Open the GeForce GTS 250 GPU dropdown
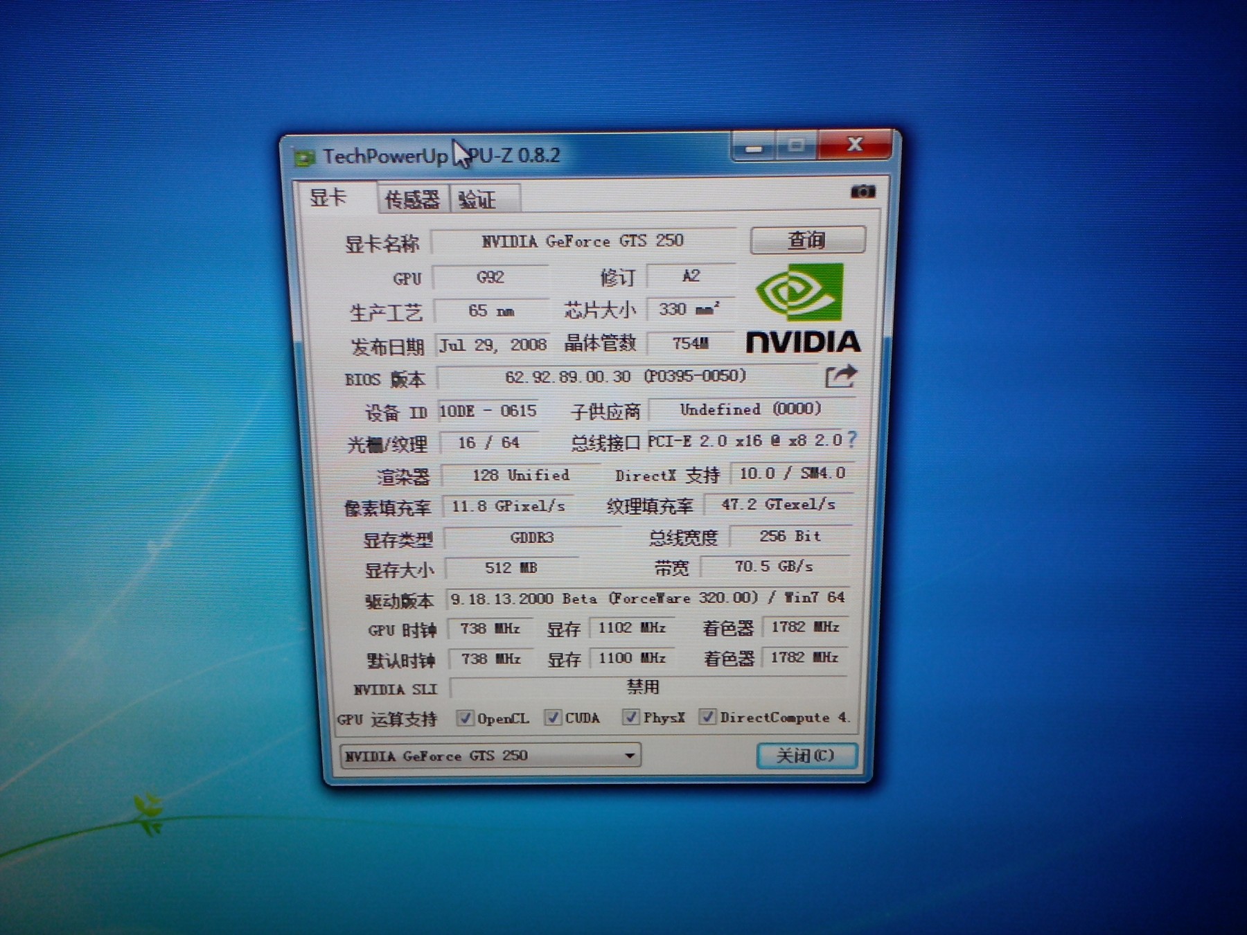1247x935 pixels. (x=490, y=755)
